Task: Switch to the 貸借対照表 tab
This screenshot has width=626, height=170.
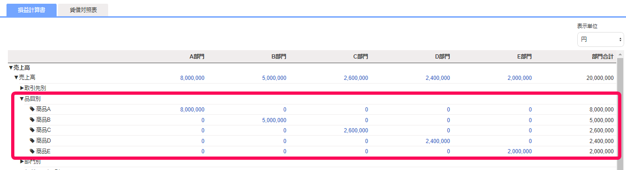Action: [x=83, y=10]
